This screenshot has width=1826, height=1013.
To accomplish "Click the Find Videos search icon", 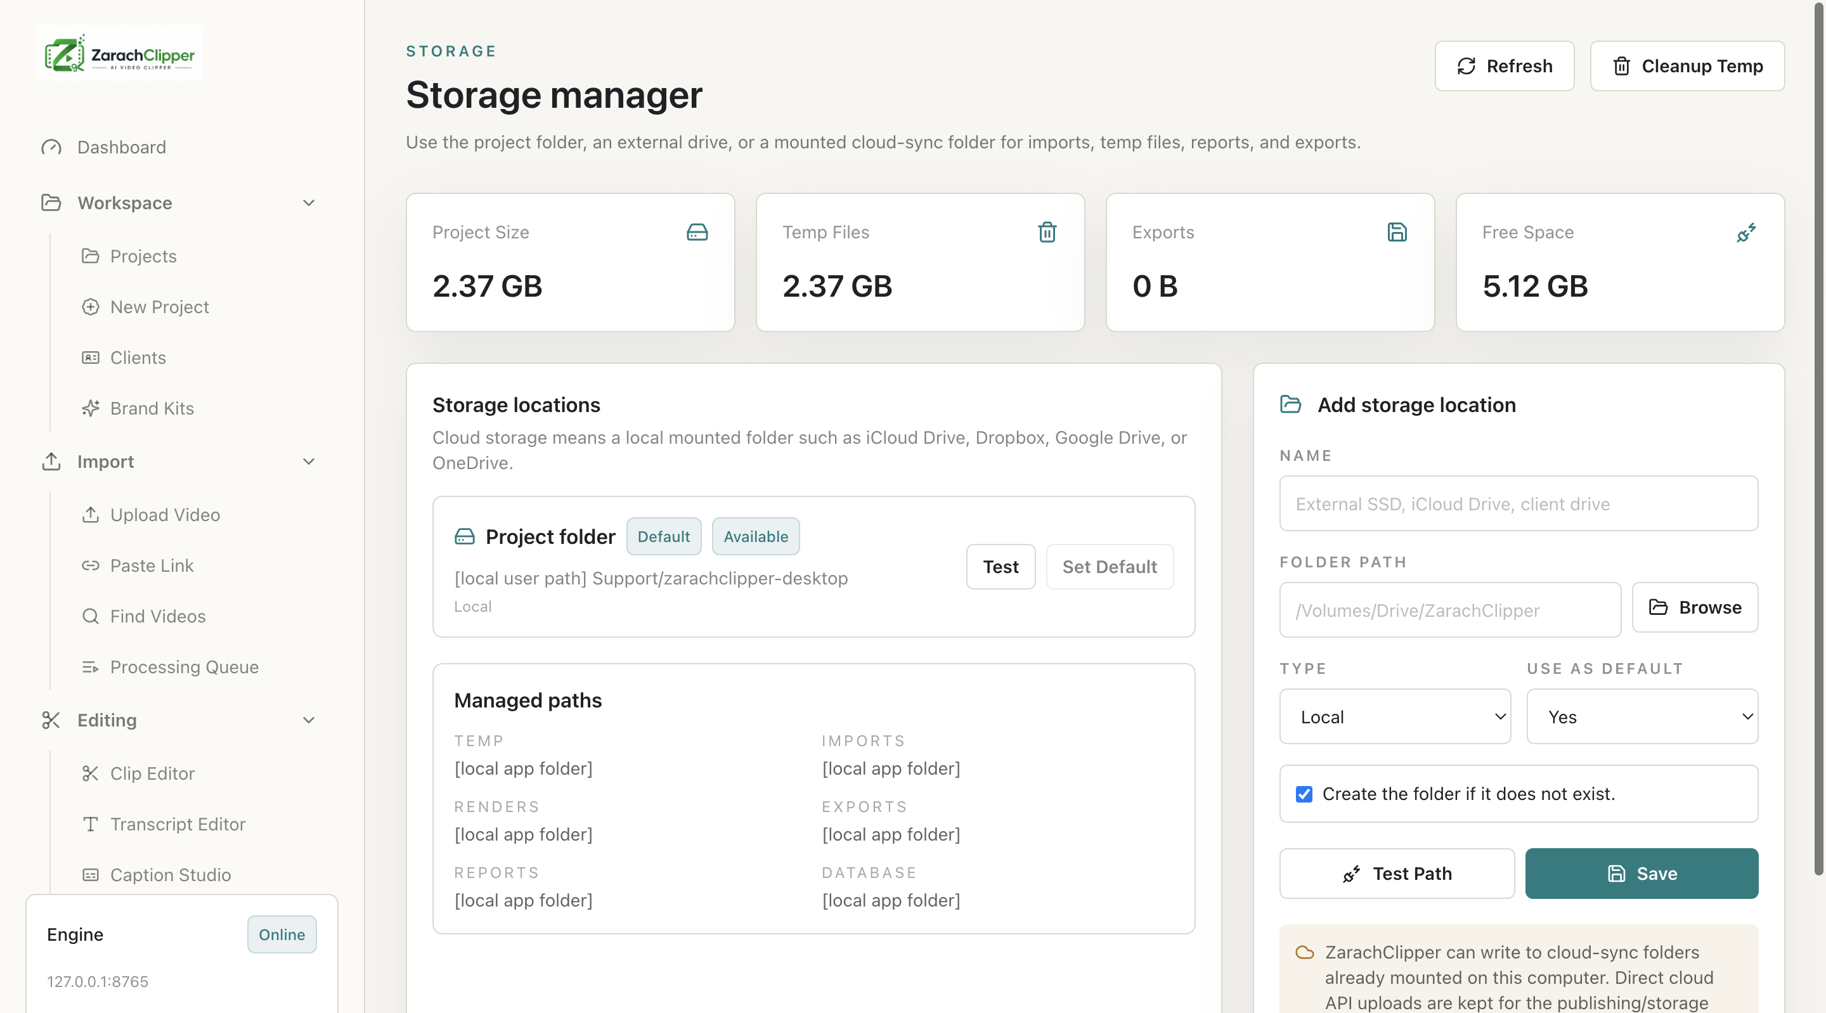I will click(x=90, y=616).
